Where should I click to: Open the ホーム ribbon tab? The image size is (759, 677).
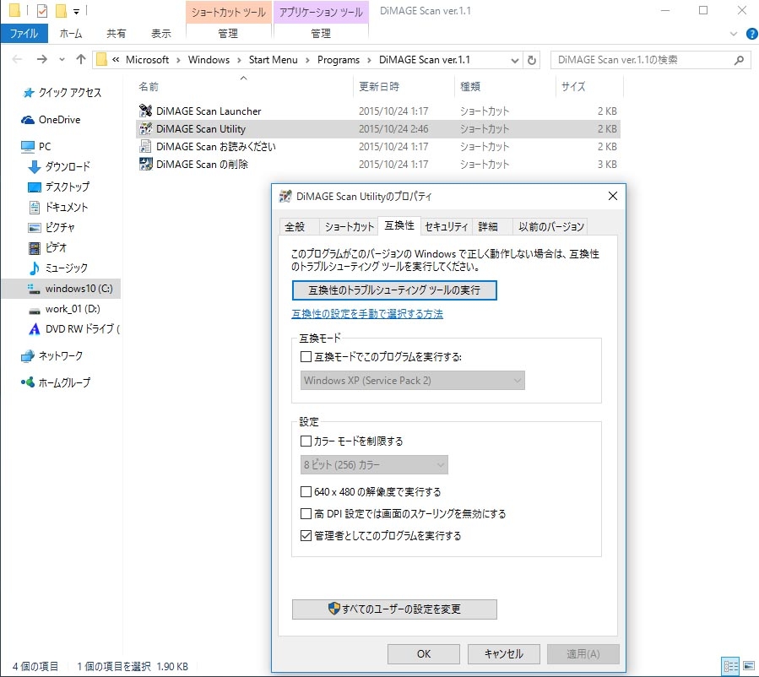(71, 34)
